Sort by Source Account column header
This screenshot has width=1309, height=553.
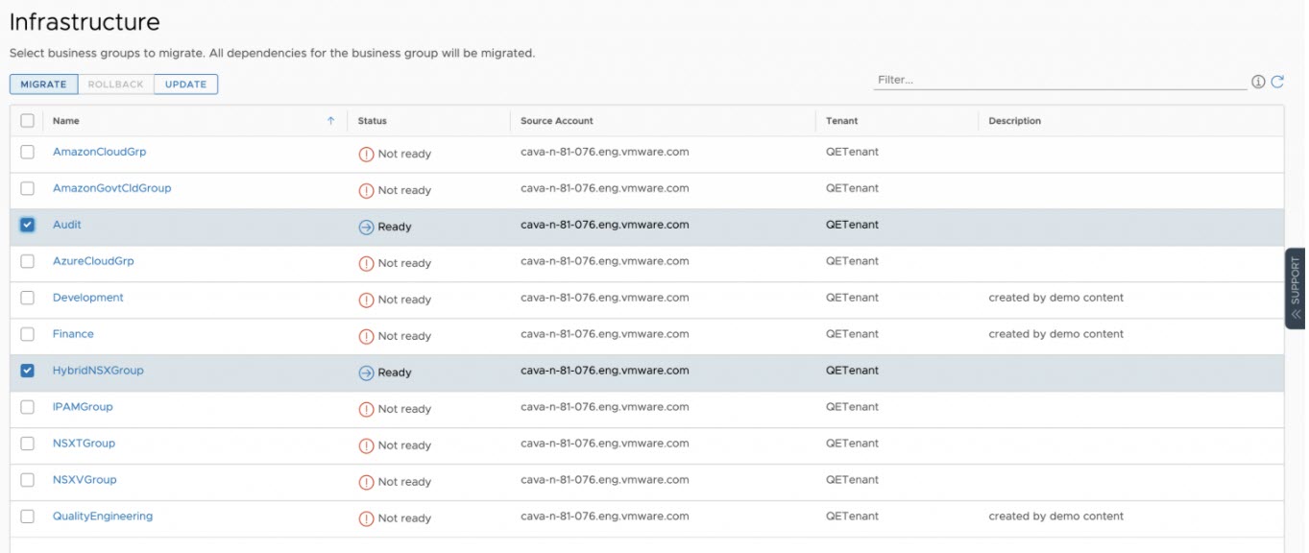click(x=557, y=121)
